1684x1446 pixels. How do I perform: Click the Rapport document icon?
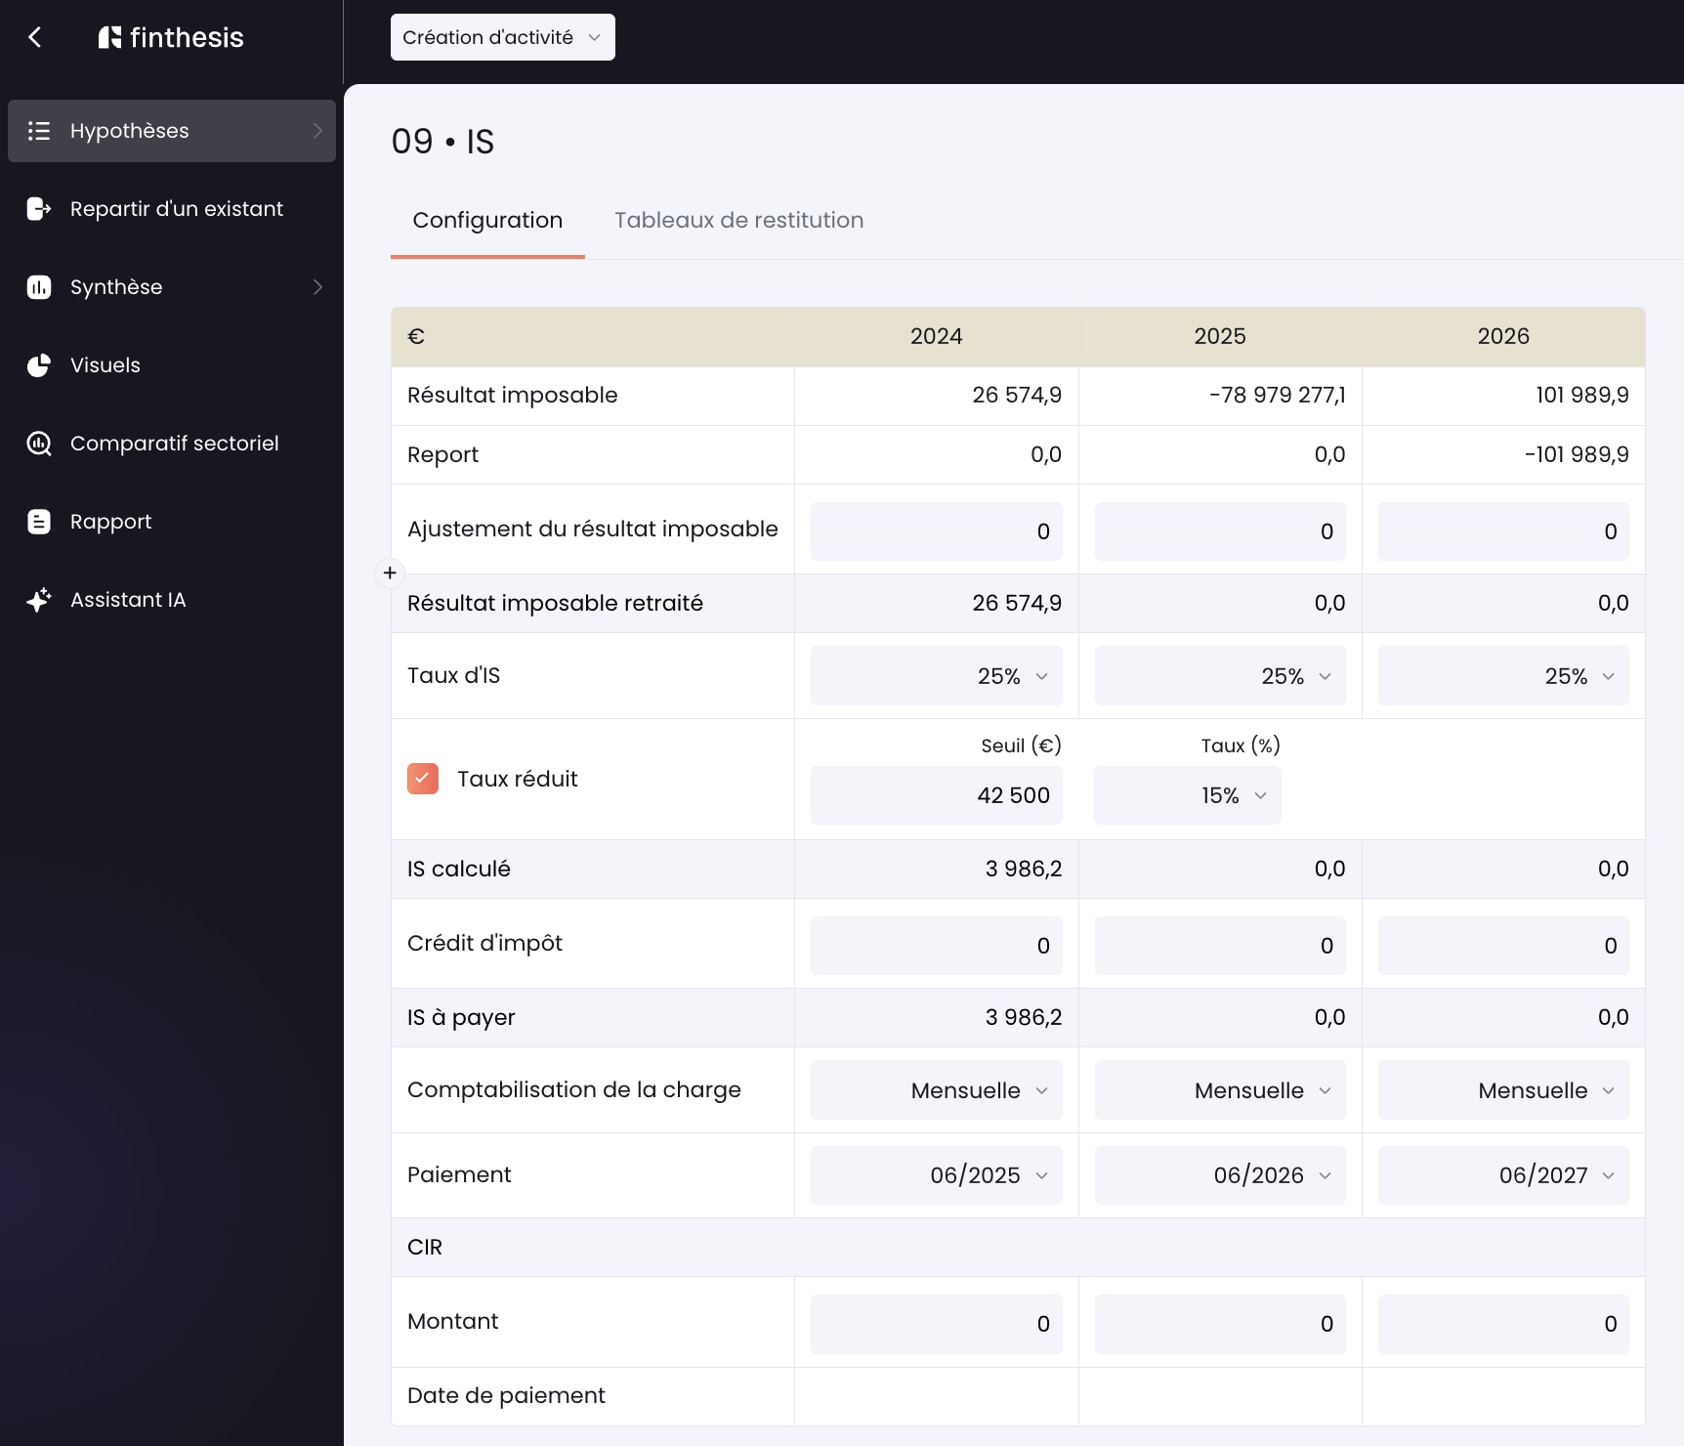pos(39,522)
